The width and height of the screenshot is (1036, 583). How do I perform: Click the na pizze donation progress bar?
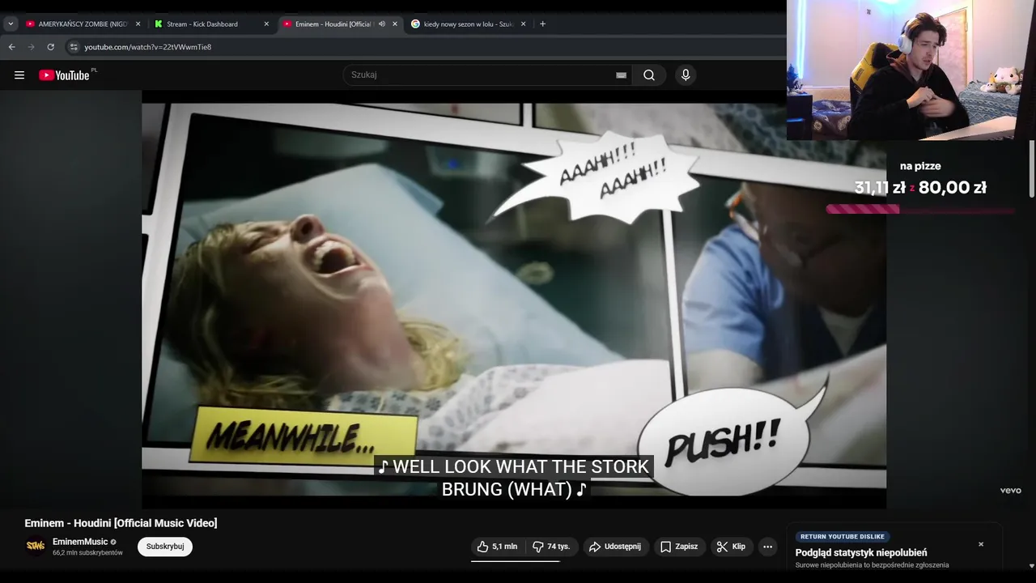click(x=920, y=209)
